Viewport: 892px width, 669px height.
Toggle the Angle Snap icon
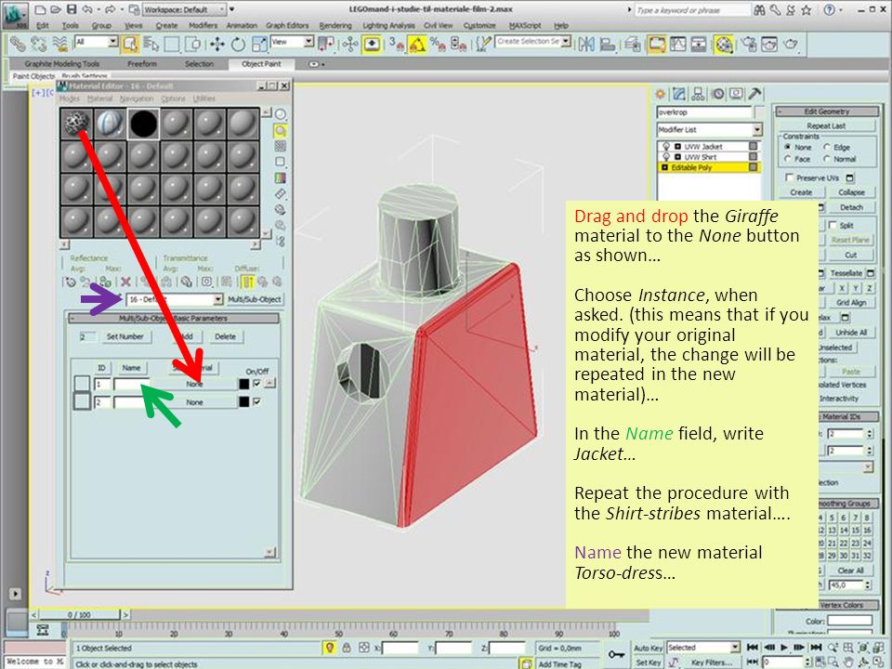coord(417,44)
